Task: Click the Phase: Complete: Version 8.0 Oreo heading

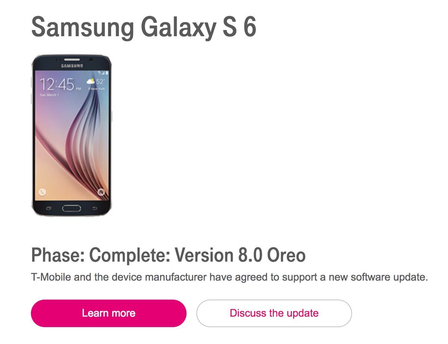Action: pyautogui.click(x=168, y=255)
